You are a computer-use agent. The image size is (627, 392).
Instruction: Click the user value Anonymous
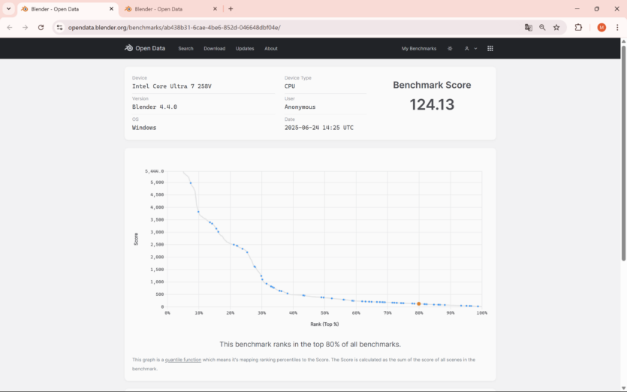click(300, 107)
